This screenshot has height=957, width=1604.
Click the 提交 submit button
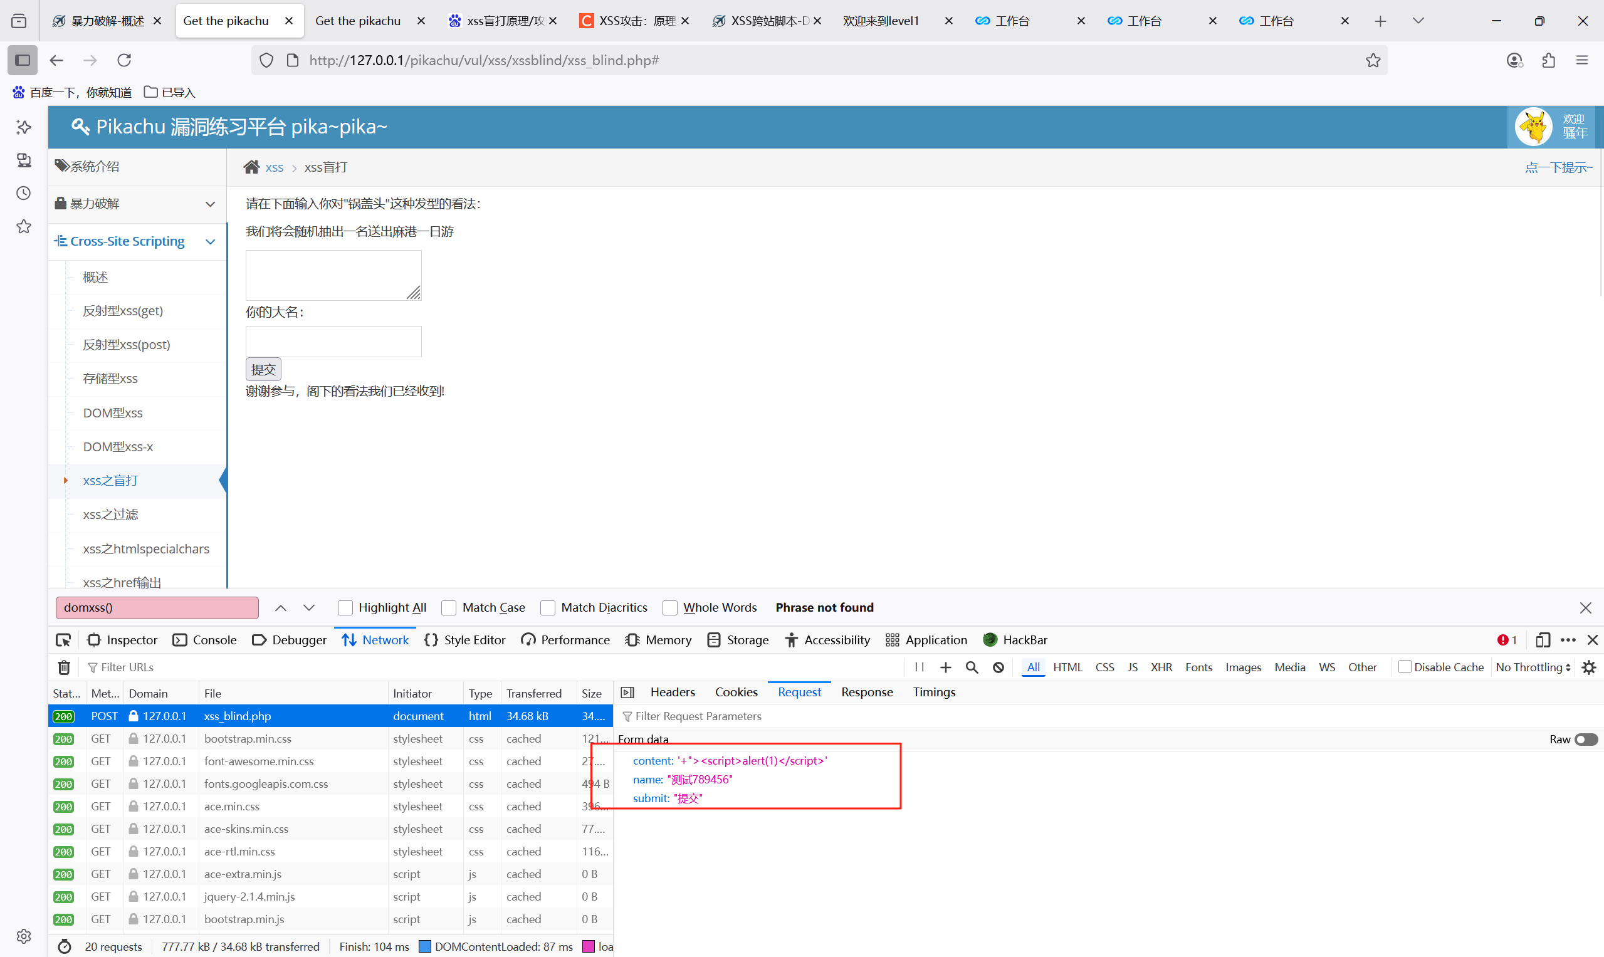click(x=263, y=370)
